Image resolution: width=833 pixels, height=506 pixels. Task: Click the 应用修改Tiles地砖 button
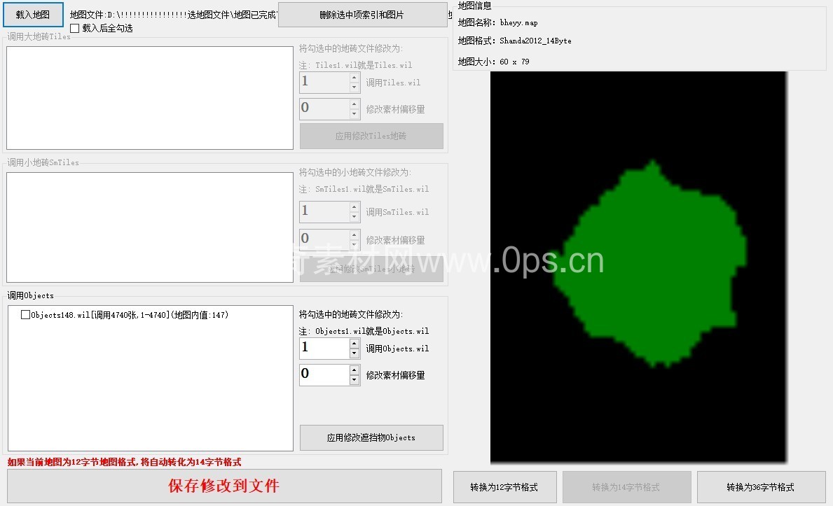(371, 136)
